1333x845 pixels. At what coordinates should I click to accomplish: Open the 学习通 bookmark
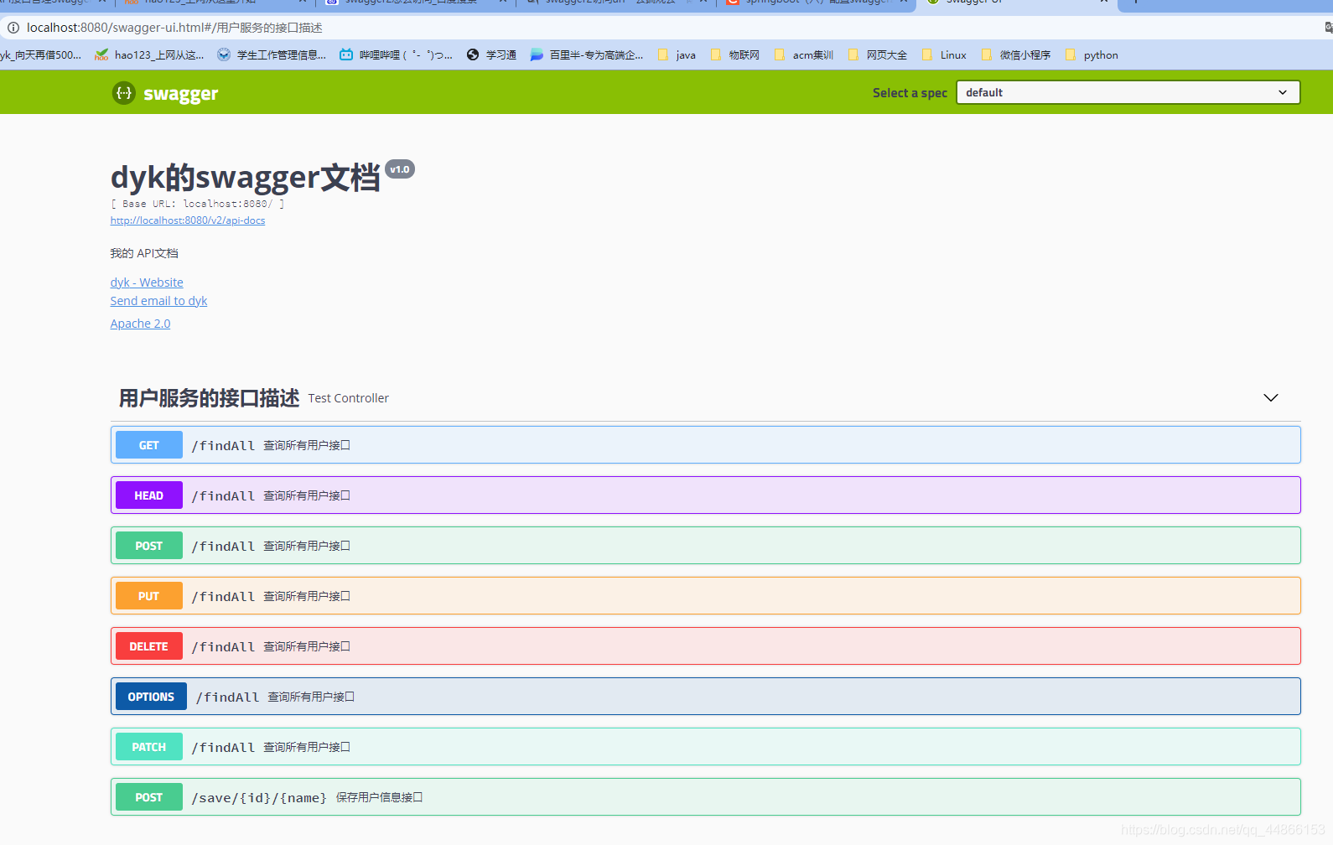tap(491, 55)
